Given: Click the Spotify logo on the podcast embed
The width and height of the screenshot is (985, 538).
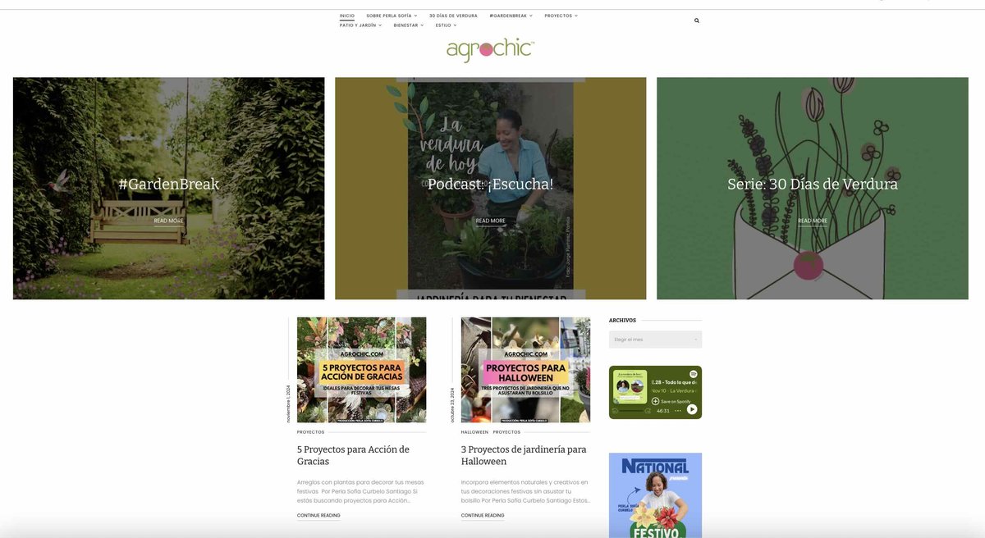Looking at the screenshot, I should tap(694, 374).
